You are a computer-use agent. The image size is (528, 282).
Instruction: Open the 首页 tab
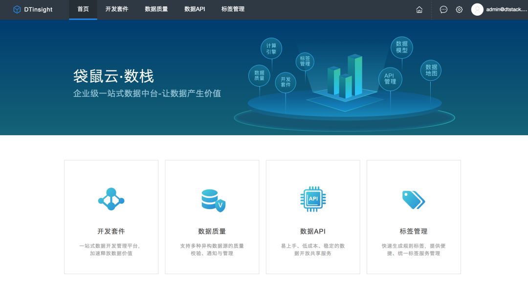pyautogui.click(x=83, y=9)
